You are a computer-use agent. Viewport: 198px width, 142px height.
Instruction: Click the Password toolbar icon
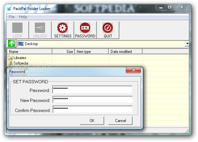pos(85,28)
